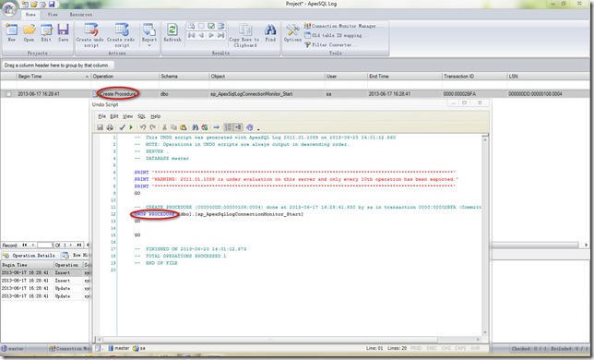The height and width of the screenshot is (360, 594).
Task: Click the ApexSQL application orb button
Action: [9, 9]
